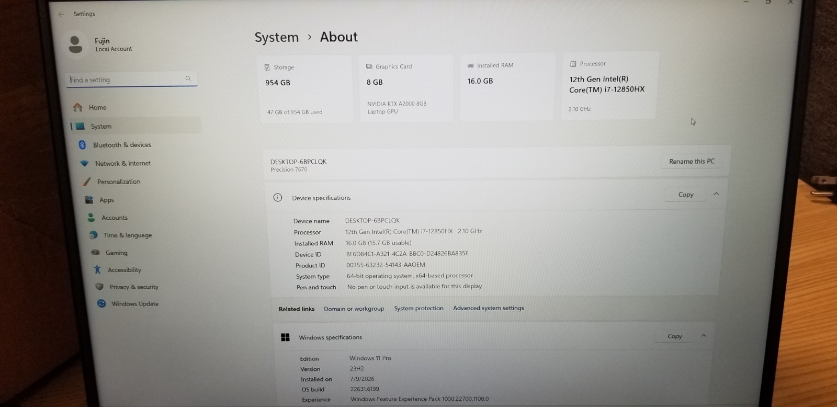The width and height of the screenshot is (837, 407).
Task: Click the Processor i7-12850HX card
Action: pyautogui.click(x=609, y=85)
